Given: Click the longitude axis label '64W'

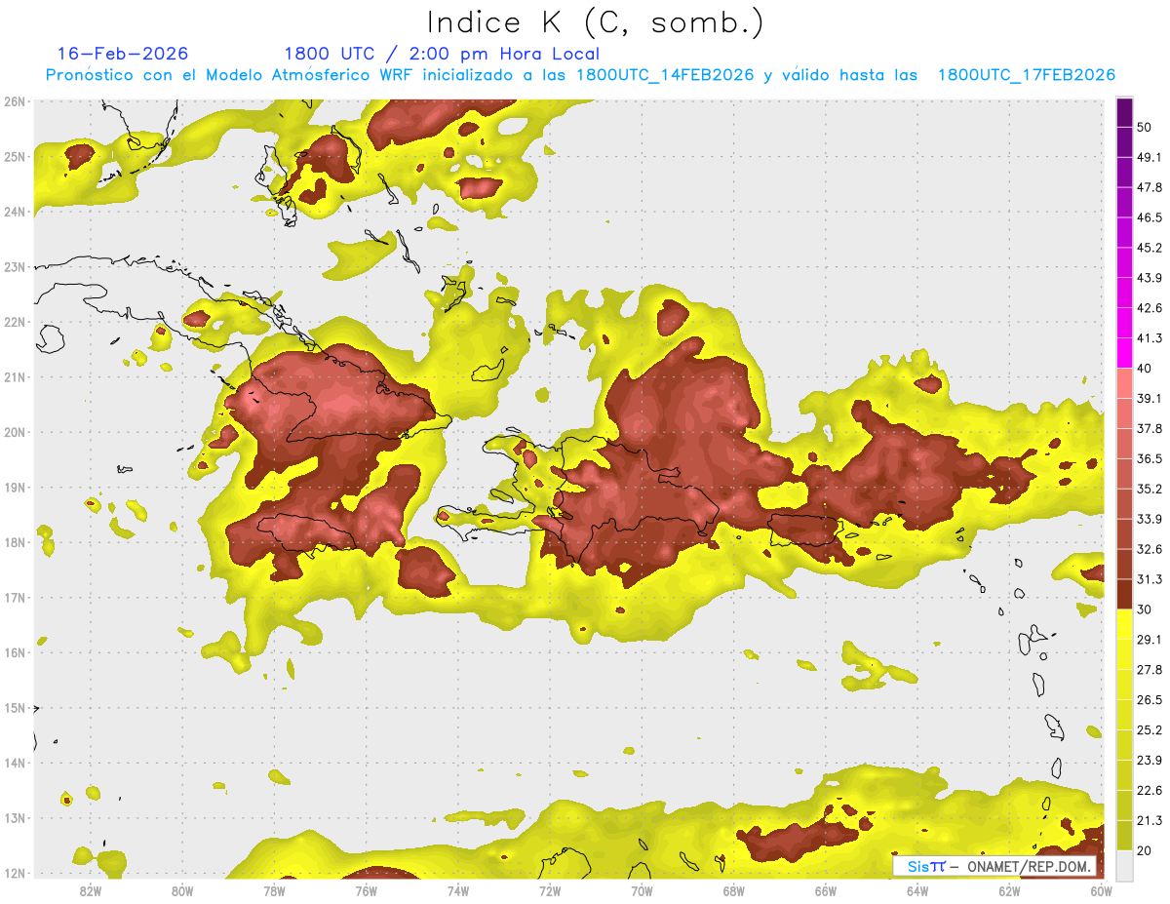Looking at the screenshot, I should pos(916,890).
